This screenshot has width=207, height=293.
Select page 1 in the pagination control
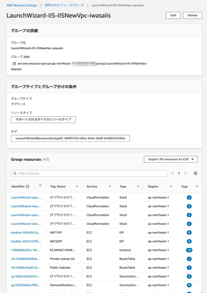coord(180,173)
